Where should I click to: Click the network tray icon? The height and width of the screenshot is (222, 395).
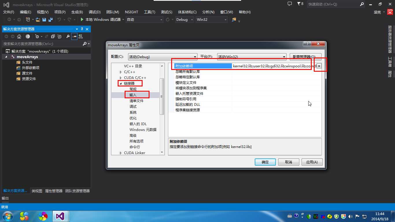[x=364, y=216]
